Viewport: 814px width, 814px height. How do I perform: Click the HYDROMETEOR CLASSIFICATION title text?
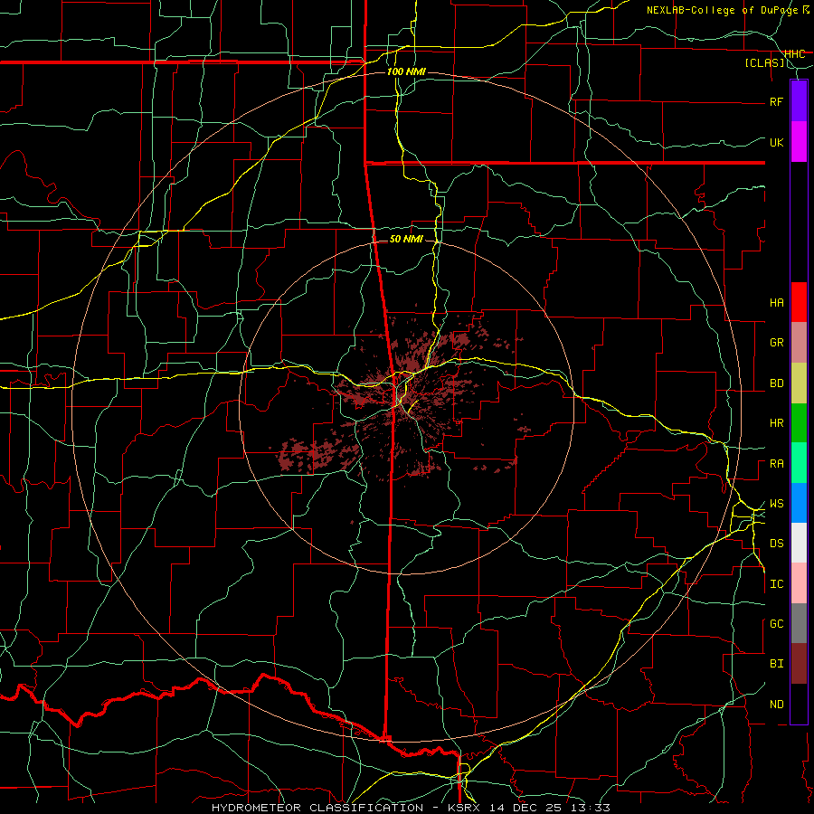[317, 808]
